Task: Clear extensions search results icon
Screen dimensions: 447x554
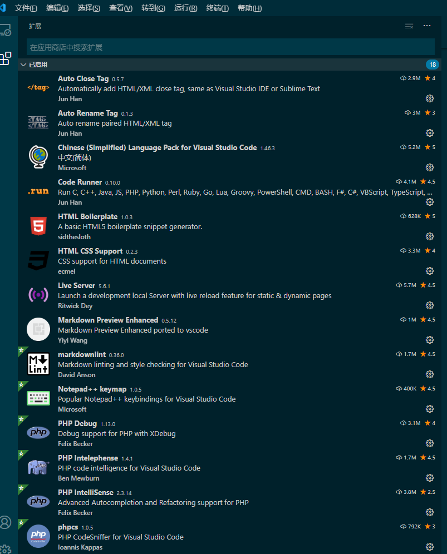Action: (409, 26)
